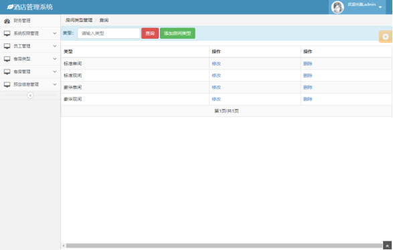Click the 酒店管理系统 header title

click(33, 7)
